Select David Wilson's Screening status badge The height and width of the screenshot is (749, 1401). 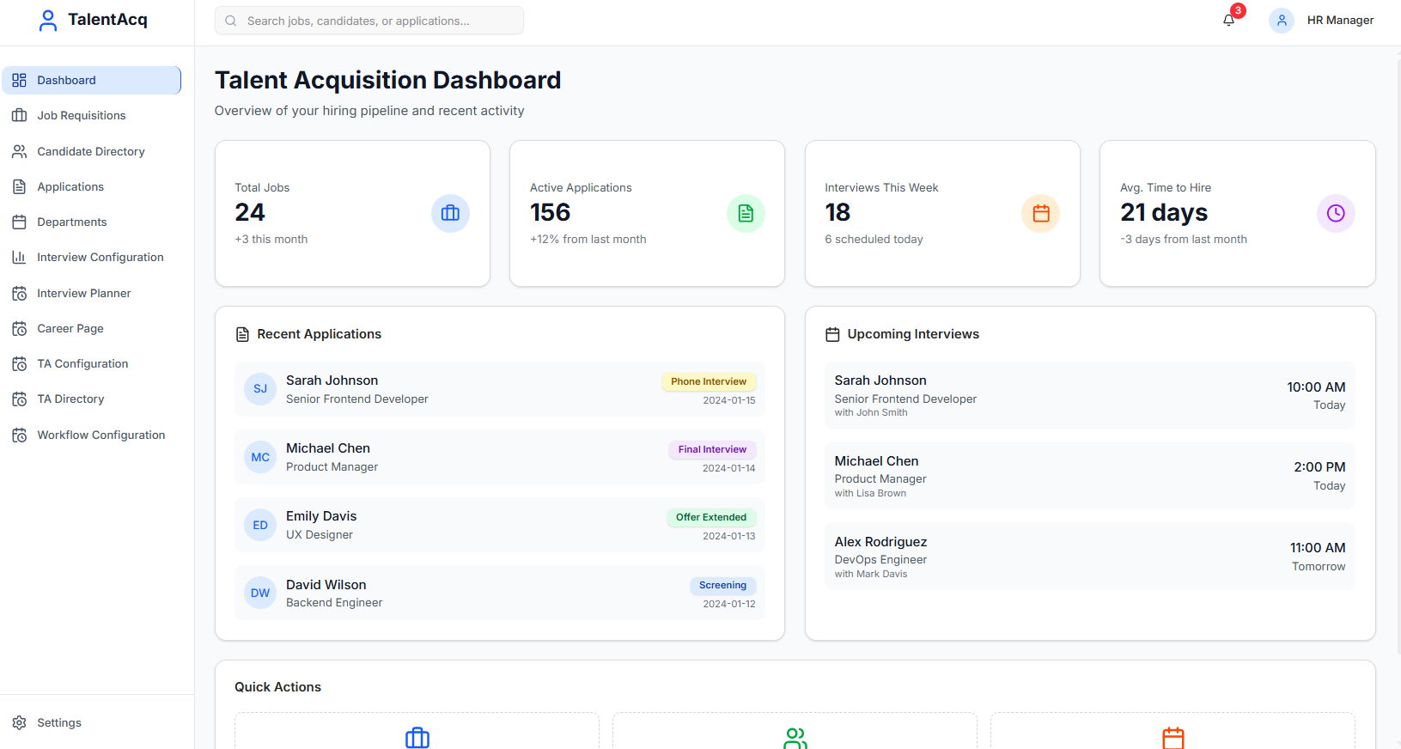click(x=722, y=585)
